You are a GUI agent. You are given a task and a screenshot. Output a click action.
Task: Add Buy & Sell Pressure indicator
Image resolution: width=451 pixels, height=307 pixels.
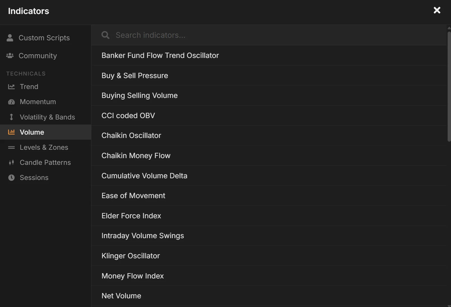click(x=269, y=76)
